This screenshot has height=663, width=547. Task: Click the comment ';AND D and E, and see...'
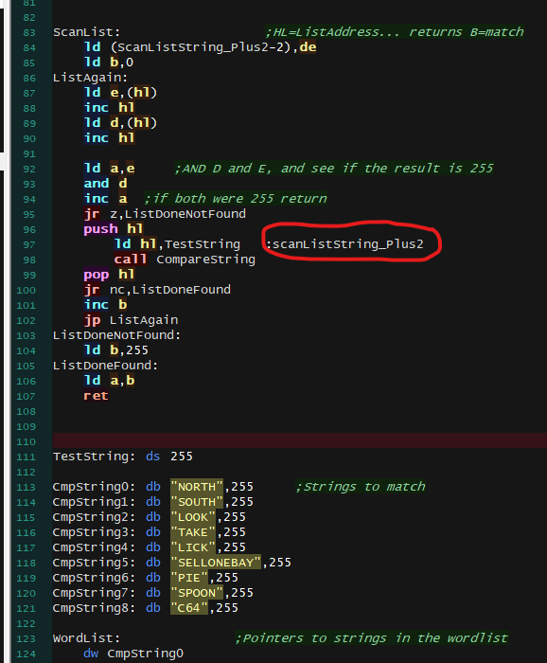[x=334, y=169]
